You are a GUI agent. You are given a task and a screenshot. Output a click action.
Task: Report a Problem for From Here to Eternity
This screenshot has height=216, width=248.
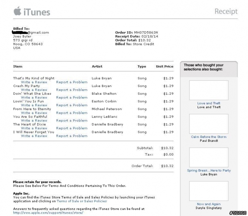point(72,113)
